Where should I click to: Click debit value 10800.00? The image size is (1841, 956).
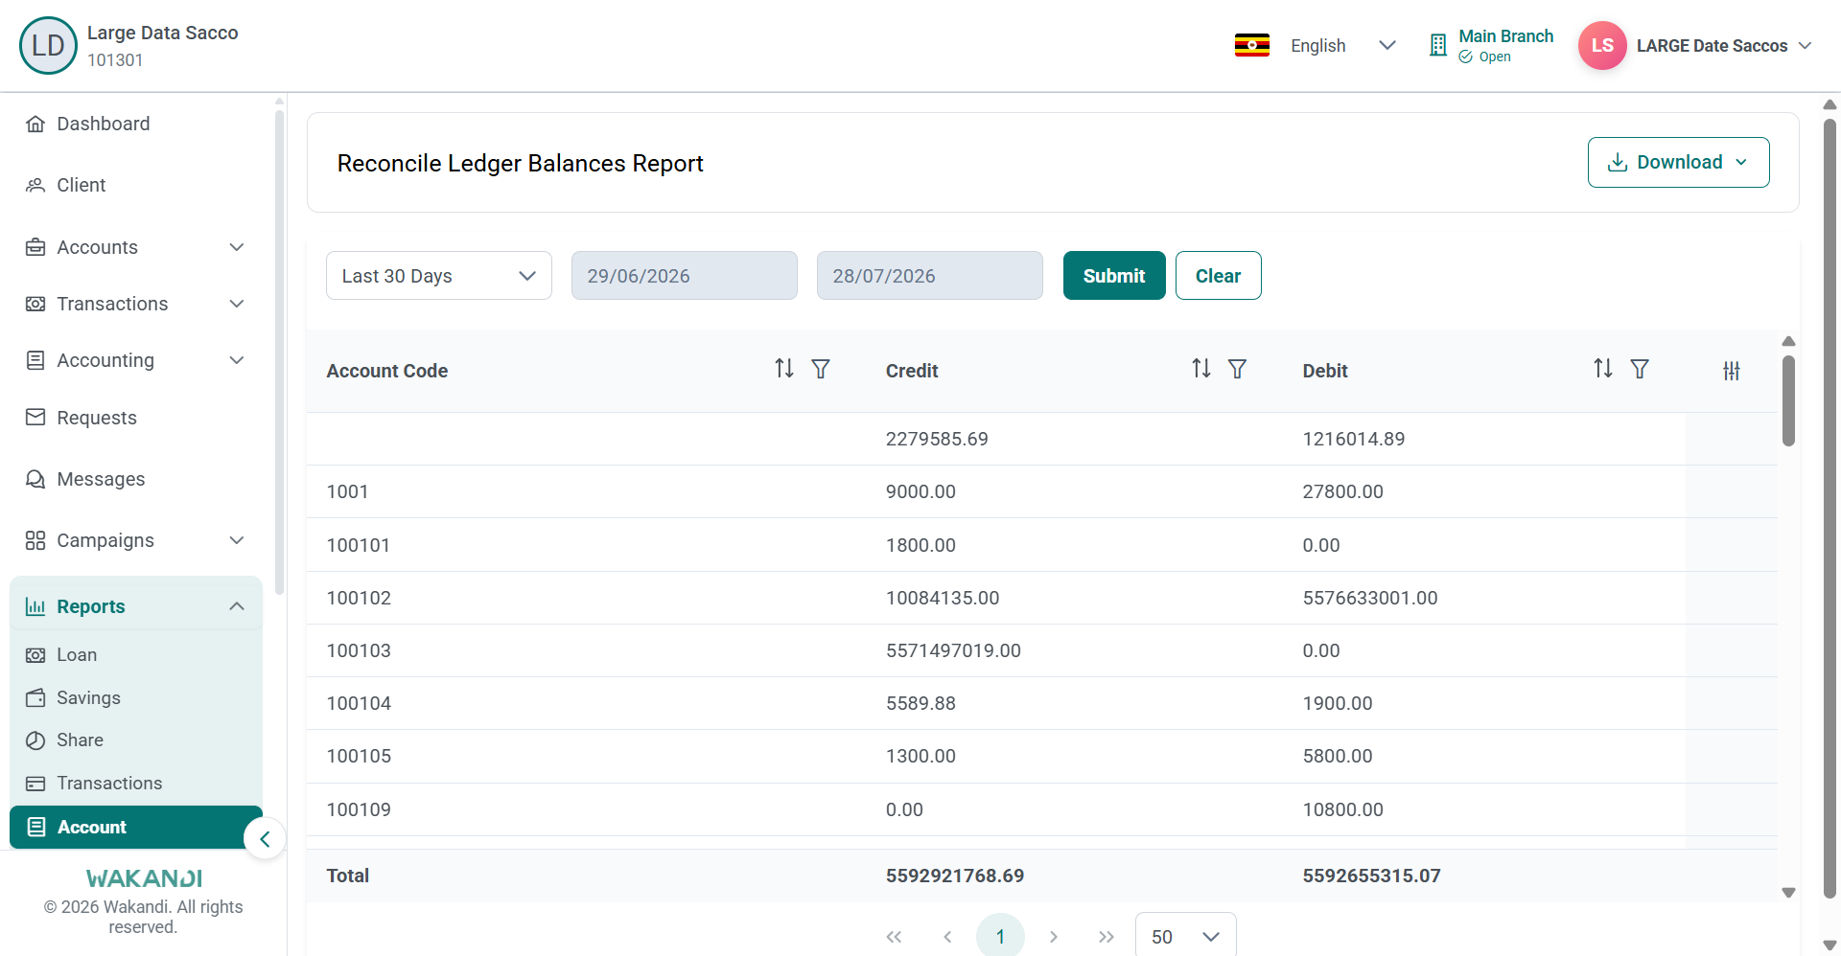coord(1342,809)
